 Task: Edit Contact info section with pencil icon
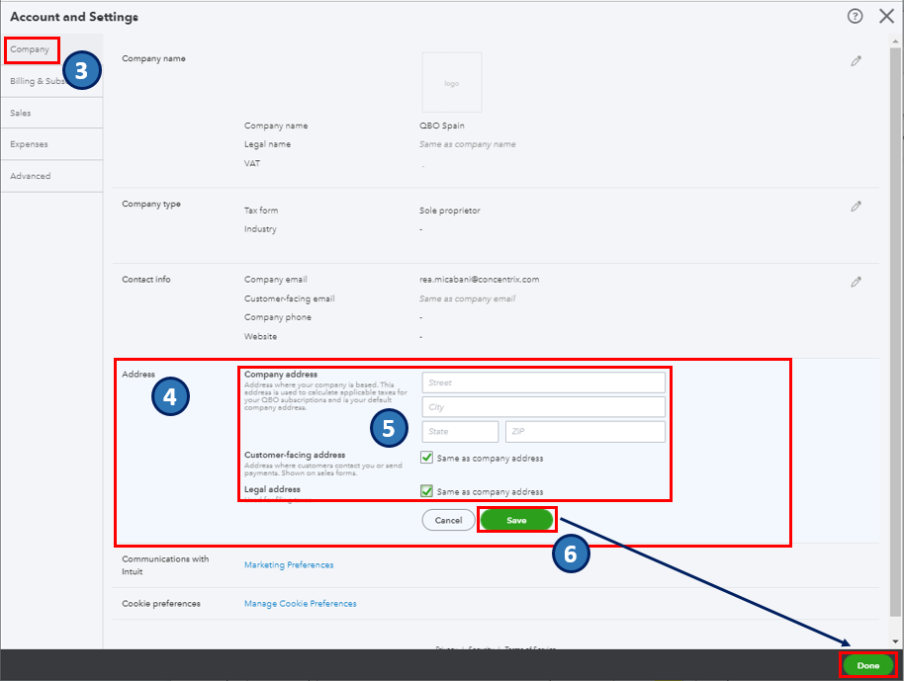[x=856, y=282]
